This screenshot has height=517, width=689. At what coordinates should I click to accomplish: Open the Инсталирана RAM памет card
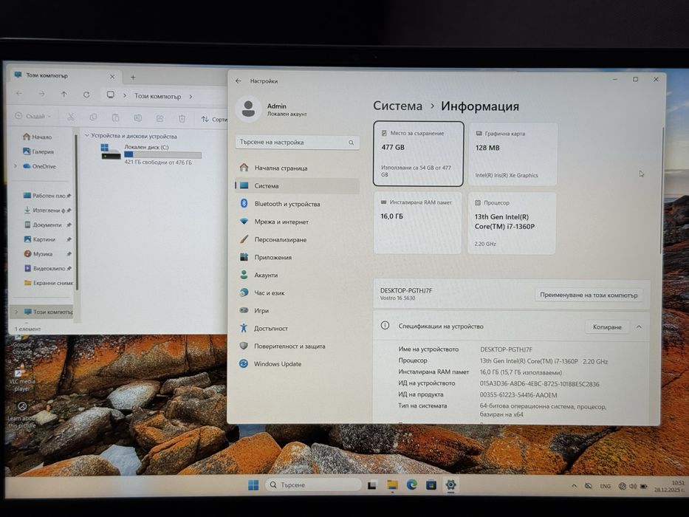417,223
